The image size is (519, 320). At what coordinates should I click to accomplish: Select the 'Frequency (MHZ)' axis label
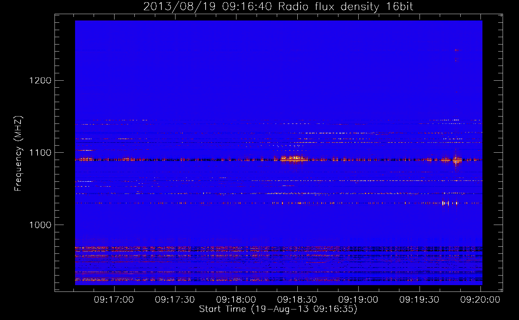[x=18, y=154]
